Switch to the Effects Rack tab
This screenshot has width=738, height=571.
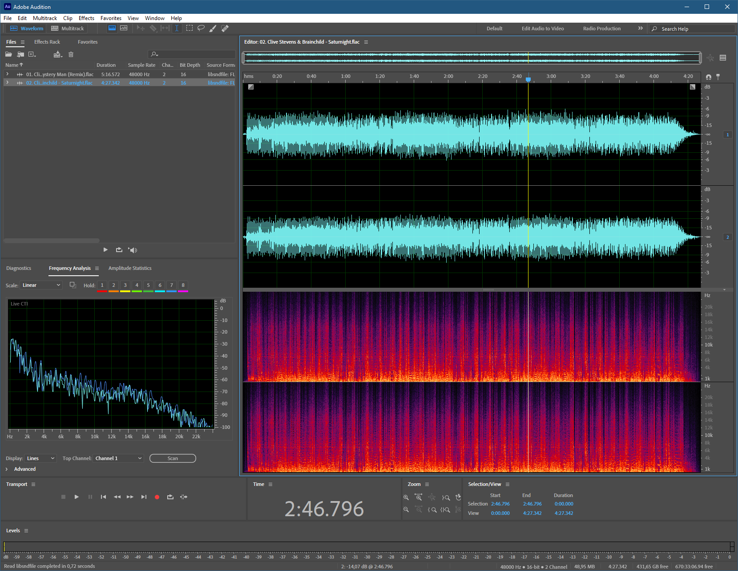coord(47,42)
